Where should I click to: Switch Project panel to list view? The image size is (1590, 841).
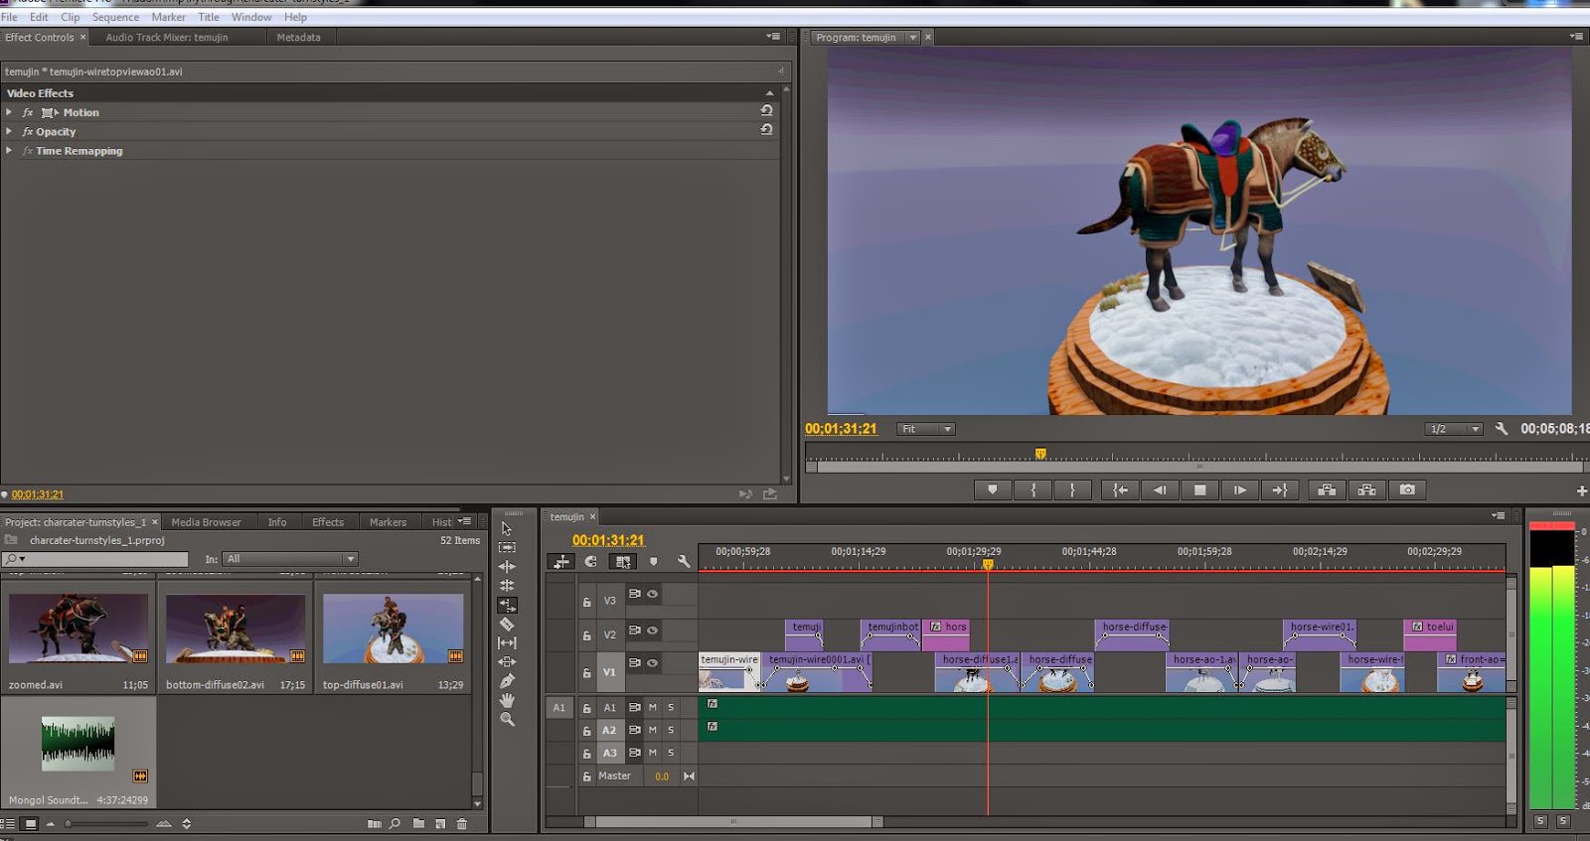click(x=8, y=823)
